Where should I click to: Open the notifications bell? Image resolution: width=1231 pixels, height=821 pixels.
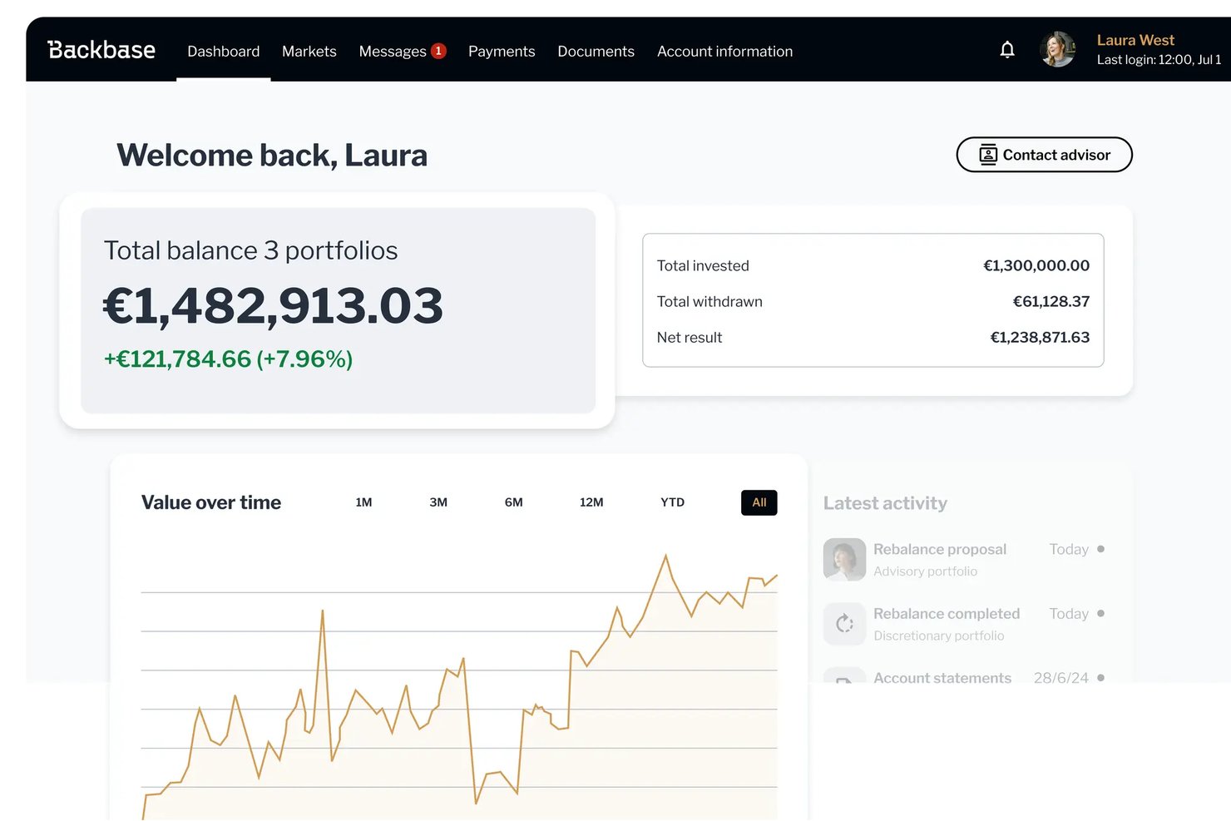(1007, 50)
